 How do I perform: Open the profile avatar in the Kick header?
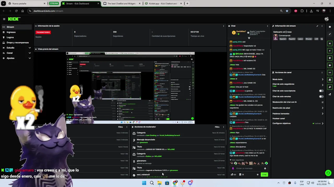tap(326, 19)
